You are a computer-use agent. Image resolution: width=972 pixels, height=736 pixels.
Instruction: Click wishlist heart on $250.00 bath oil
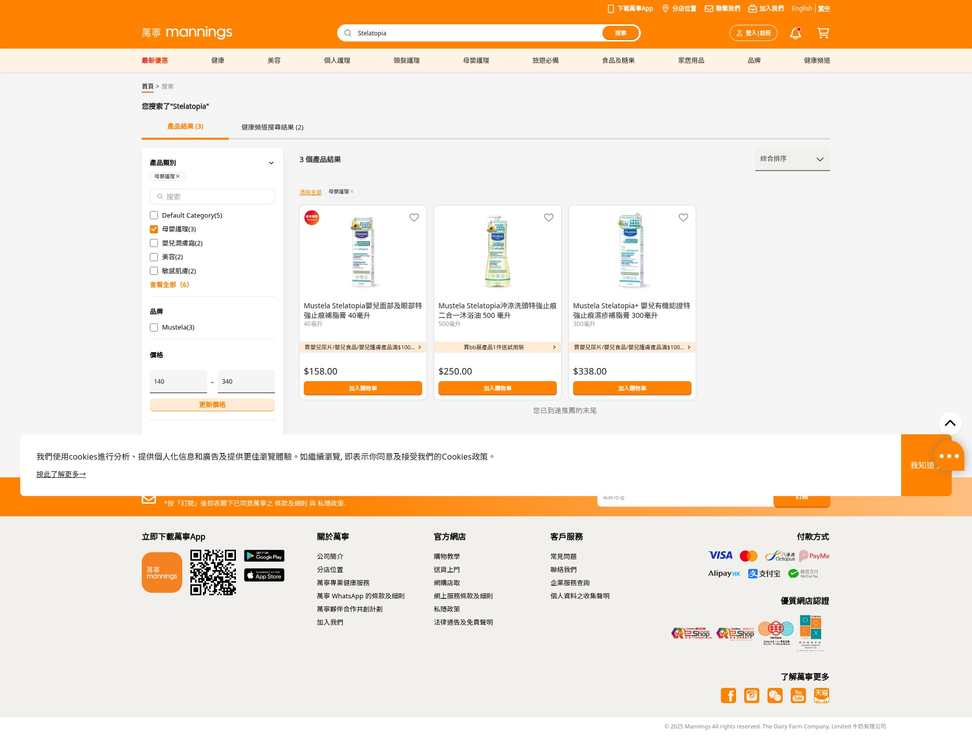(x=549, y=218)
